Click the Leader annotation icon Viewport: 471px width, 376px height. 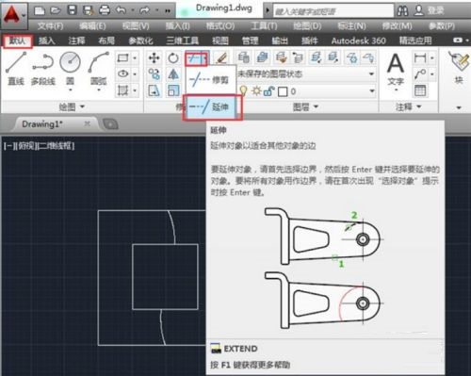[420, 74]
